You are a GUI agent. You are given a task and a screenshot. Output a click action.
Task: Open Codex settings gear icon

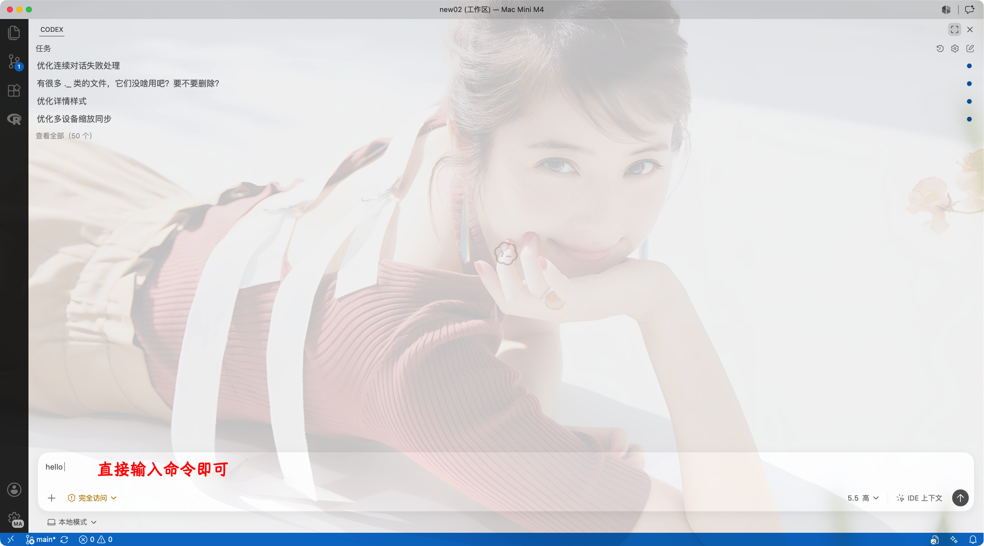tap(955, 49)
